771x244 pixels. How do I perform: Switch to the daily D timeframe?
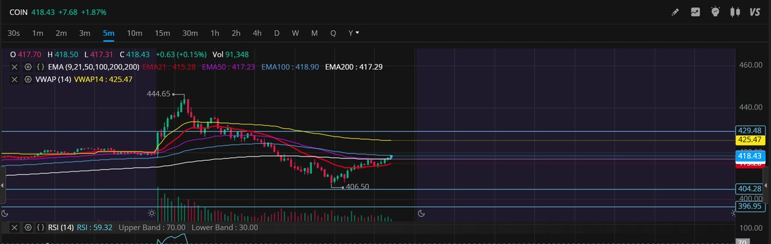[x=277, y=33]
